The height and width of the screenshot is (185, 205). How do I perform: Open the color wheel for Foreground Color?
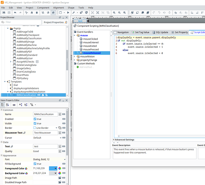pos(60,168)
